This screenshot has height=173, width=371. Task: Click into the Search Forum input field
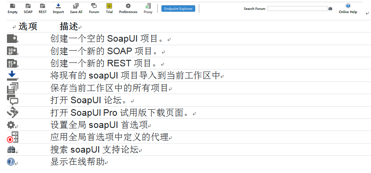[297, 9]
